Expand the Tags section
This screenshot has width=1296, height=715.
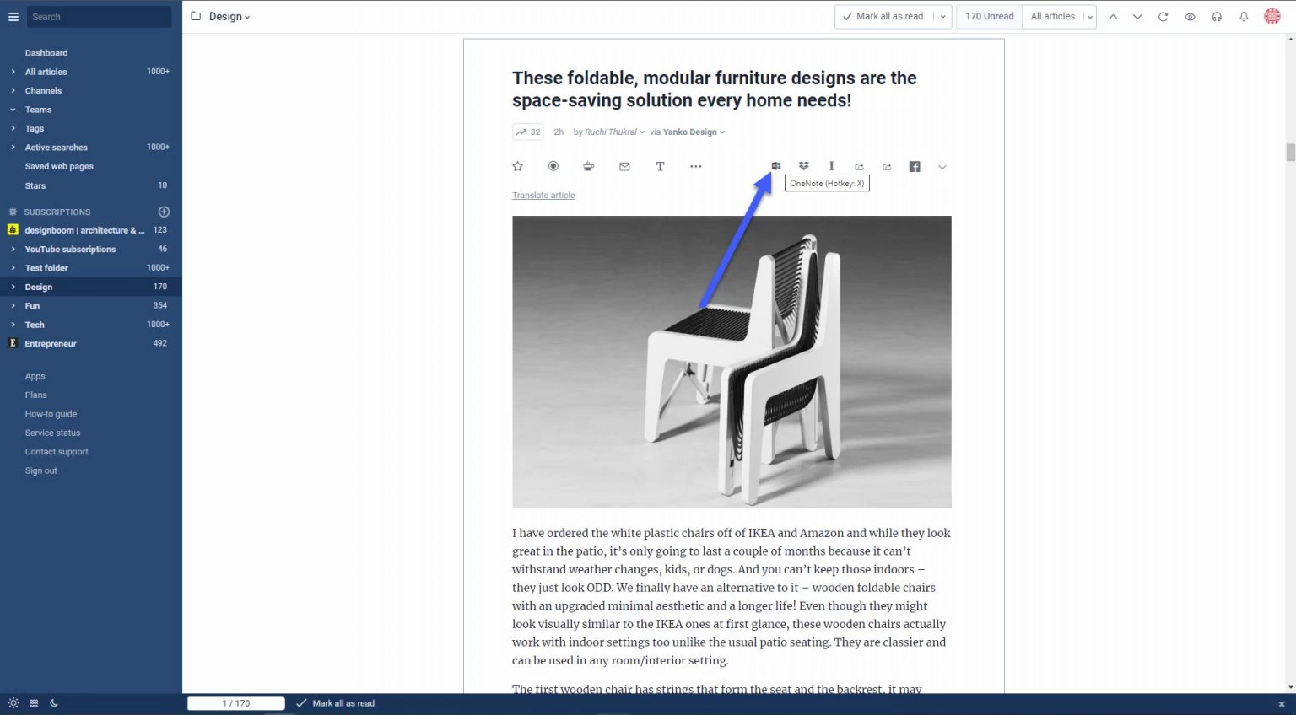point(13,129)
